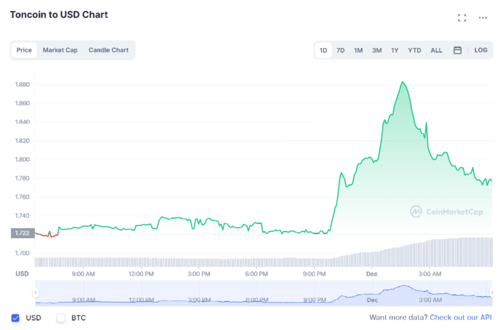Viewport: 499px width, 330px height.
Task: Switch to the Candle Chart tab
Action: (x=109, y=50)
